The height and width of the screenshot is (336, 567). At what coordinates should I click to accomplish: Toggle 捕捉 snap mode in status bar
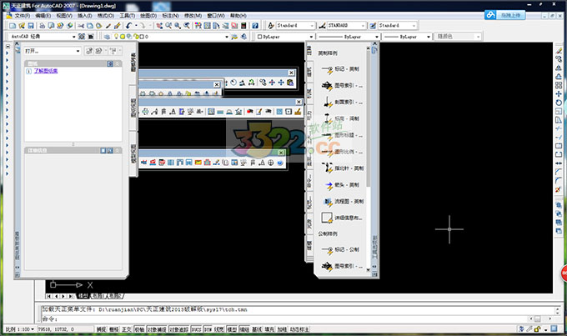click(x=102, y=330)
